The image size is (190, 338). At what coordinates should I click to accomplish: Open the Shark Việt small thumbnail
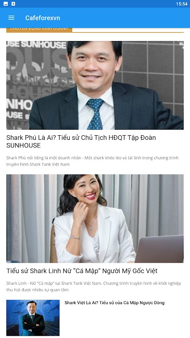click(x=33, y=318)
